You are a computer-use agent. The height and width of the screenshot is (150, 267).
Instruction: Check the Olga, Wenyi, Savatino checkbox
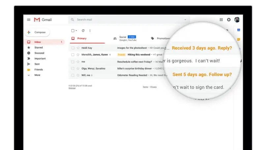pyautogui.click(x=73, y=69)
